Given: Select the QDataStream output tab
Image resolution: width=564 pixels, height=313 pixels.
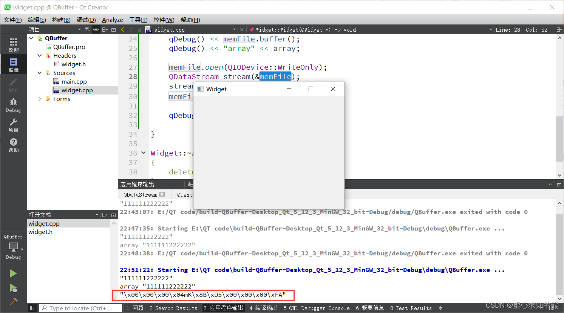Looking at the screenshot, I should click(140, 194).
